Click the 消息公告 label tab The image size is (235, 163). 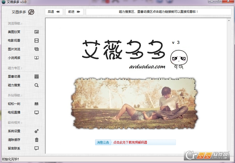[x=103, y=142]
